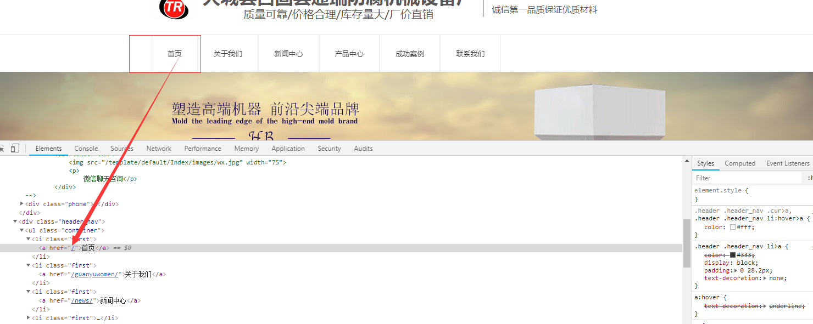Screen dimensions: 813x324
Task: Click the scroll-up arrow of the Elements panel
Action: coord(687,161)
